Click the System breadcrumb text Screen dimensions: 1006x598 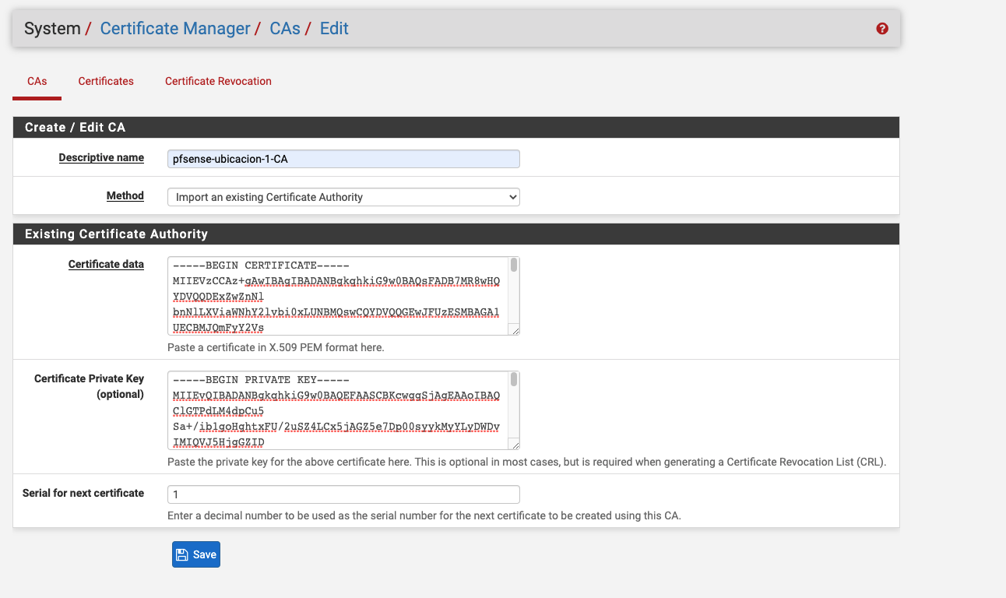tap(52, 29)
